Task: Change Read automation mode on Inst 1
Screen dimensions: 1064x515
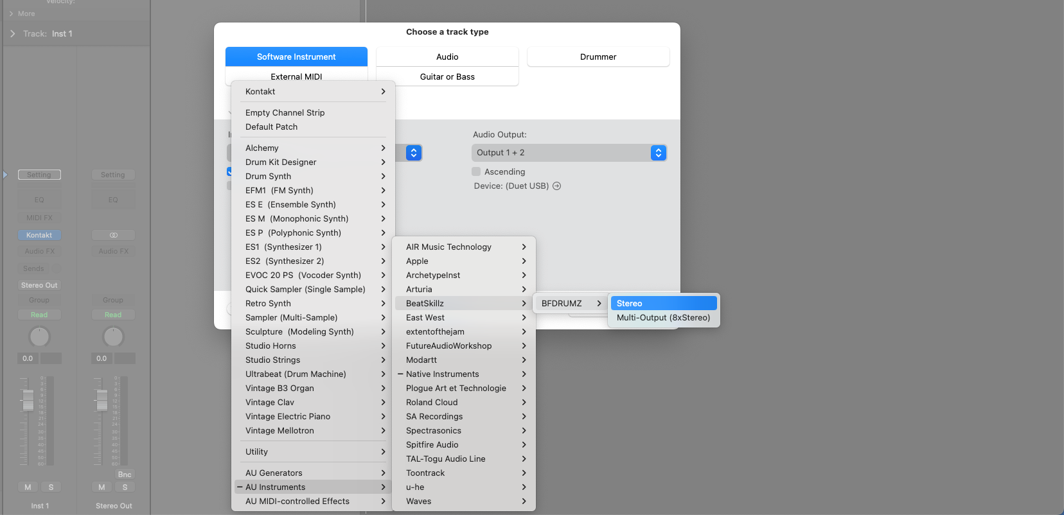Action: pos(39,315)
